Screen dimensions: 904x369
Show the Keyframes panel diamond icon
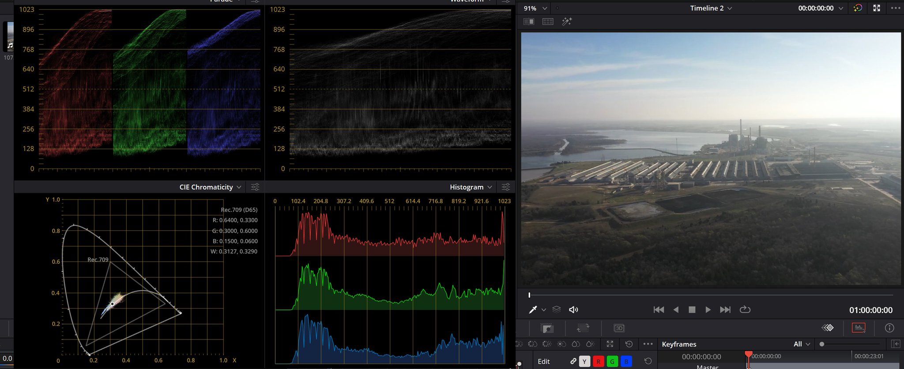coord(828,328)
